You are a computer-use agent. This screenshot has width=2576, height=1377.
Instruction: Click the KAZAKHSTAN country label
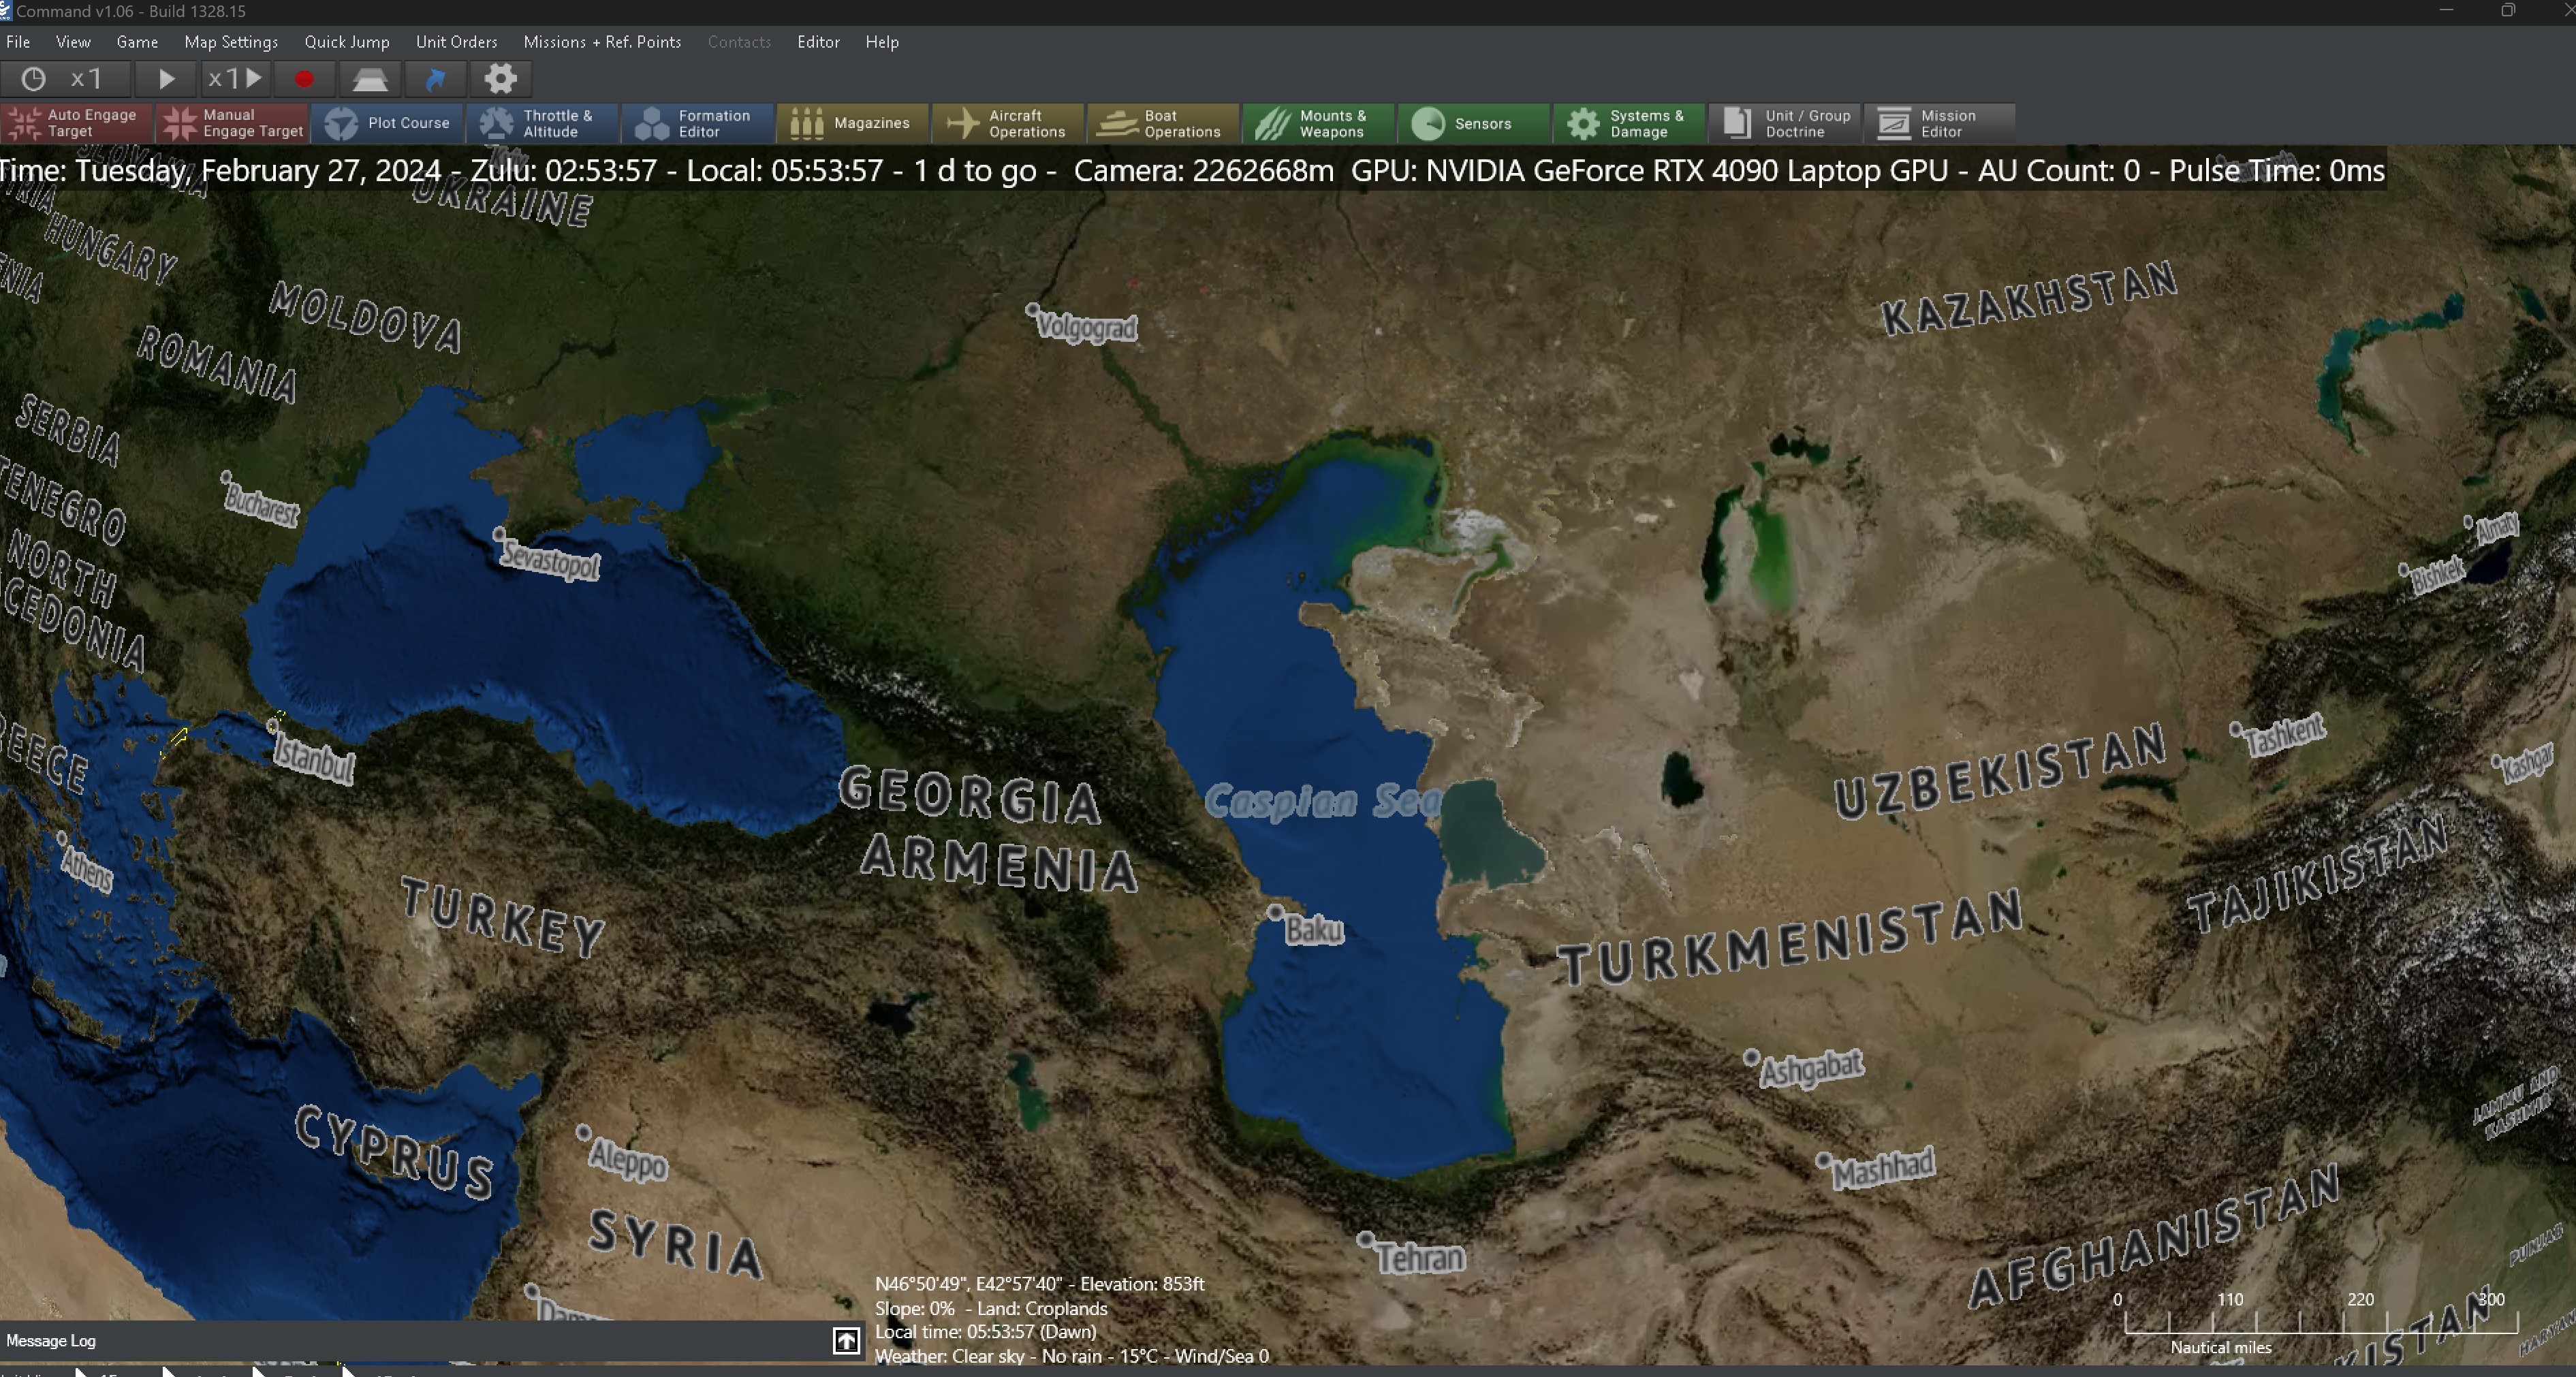2029,298
